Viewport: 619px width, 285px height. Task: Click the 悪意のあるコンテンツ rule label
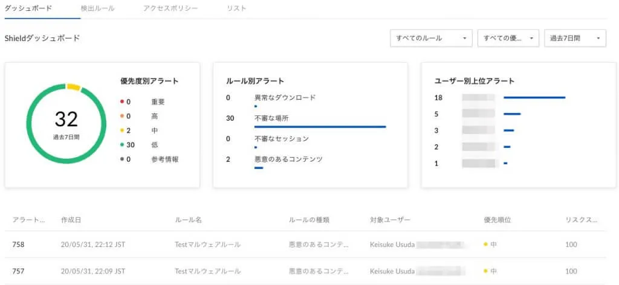coord(288,159)
